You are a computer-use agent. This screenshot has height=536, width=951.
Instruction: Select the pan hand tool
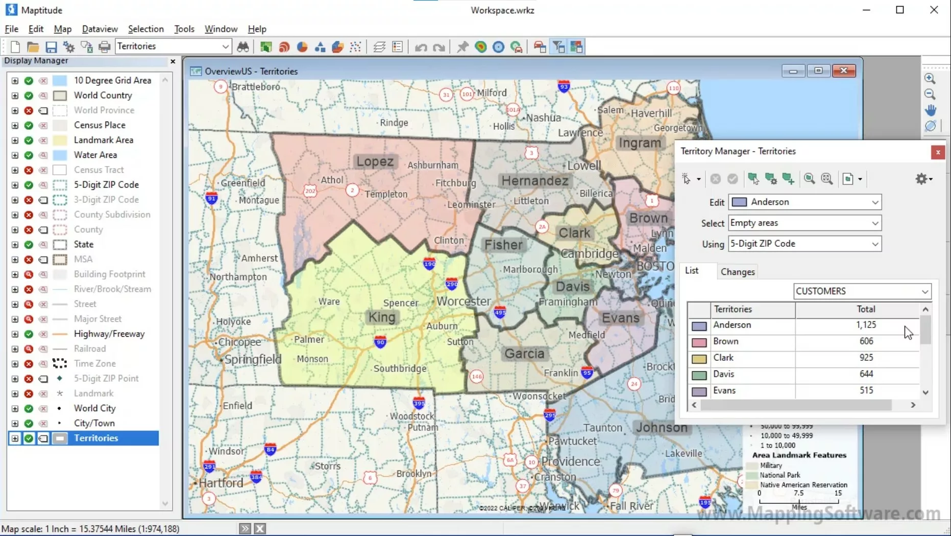930,110
